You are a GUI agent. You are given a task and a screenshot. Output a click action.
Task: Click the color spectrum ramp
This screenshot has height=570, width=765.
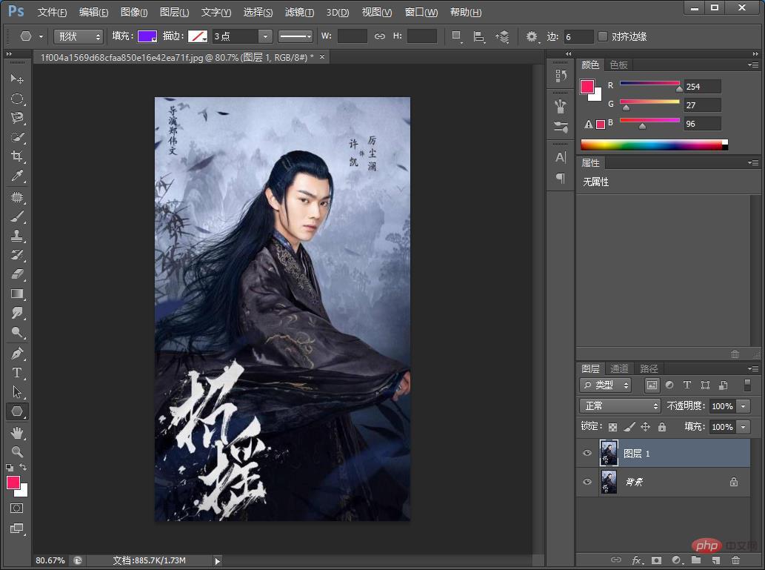pyautogui.click(x=654, y=145)
